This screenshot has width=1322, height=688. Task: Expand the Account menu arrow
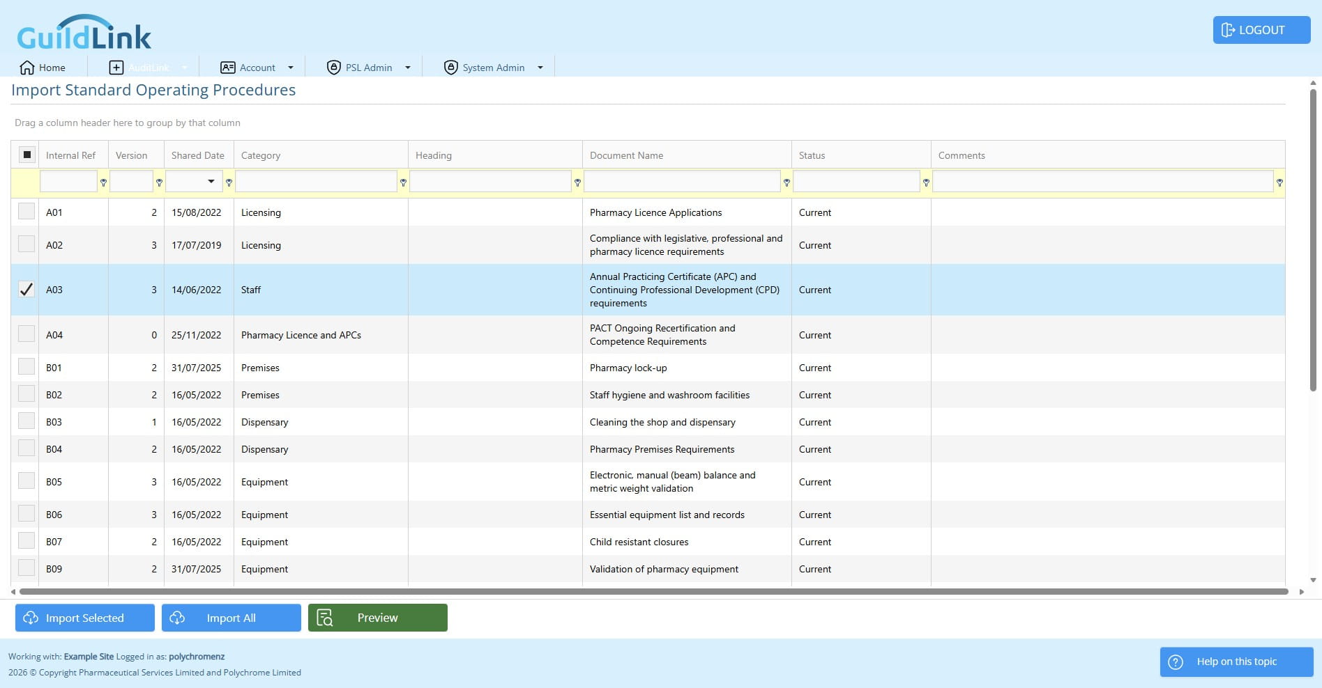(x=291, y=68)
